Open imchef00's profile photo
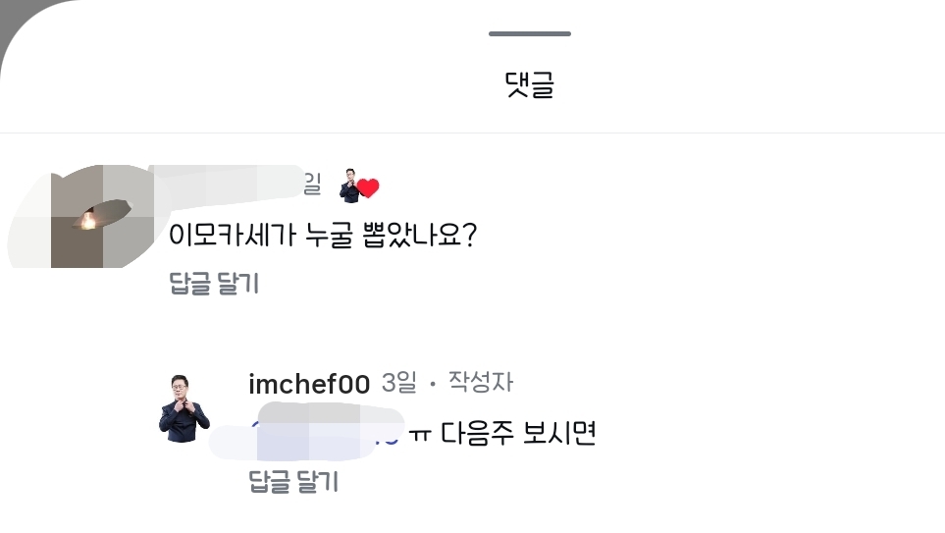945x533 pixels. 184,408
